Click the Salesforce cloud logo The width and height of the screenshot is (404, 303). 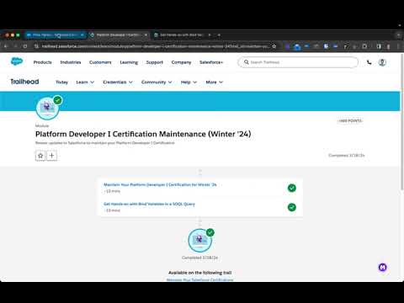pos(17,61)
